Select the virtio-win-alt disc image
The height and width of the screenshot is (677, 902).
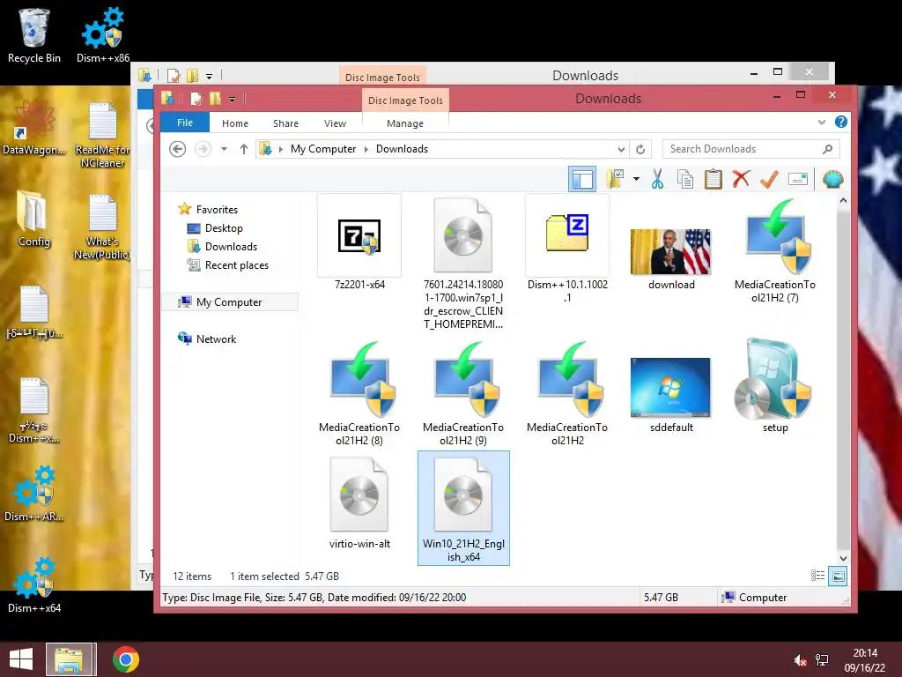(359, 502)
